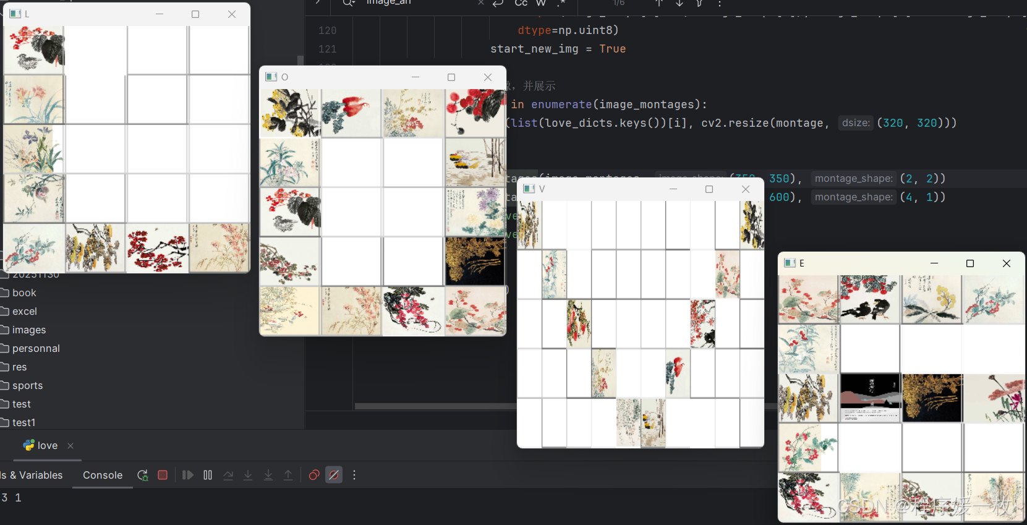Close the L image window

232,14
